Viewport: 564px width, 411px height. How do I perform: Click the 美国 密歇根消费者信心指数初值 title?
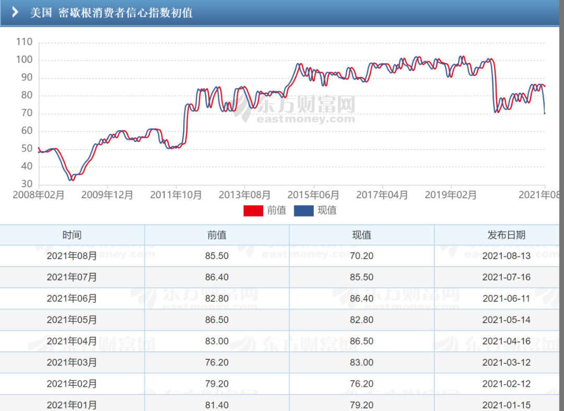(x=112, y=13)
